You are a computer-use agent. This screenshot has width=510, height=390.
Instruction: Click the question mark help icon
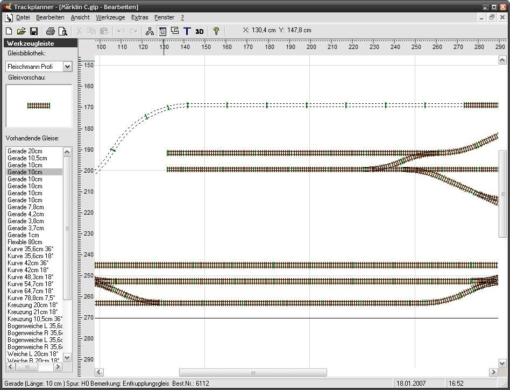coord(216,31)
